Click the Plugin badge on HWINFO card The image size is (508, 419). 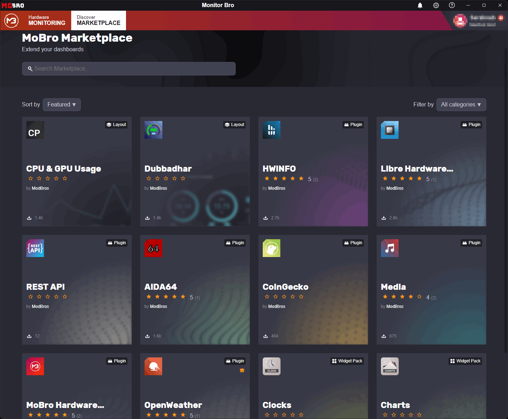pos(353,125)
